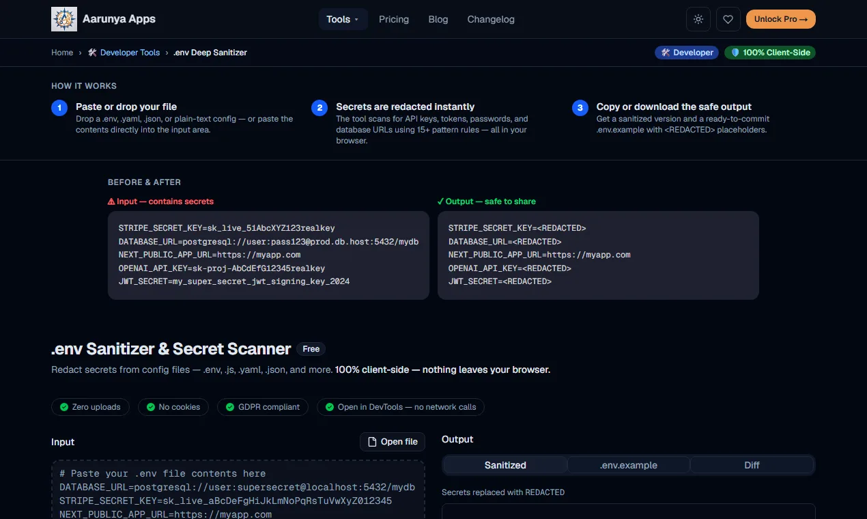This screenshot has height=519, width=867.
Task: Click the NEXT_PUBLIC_APP_URL=https://myapp.com output line
Action: coord(539,255)
